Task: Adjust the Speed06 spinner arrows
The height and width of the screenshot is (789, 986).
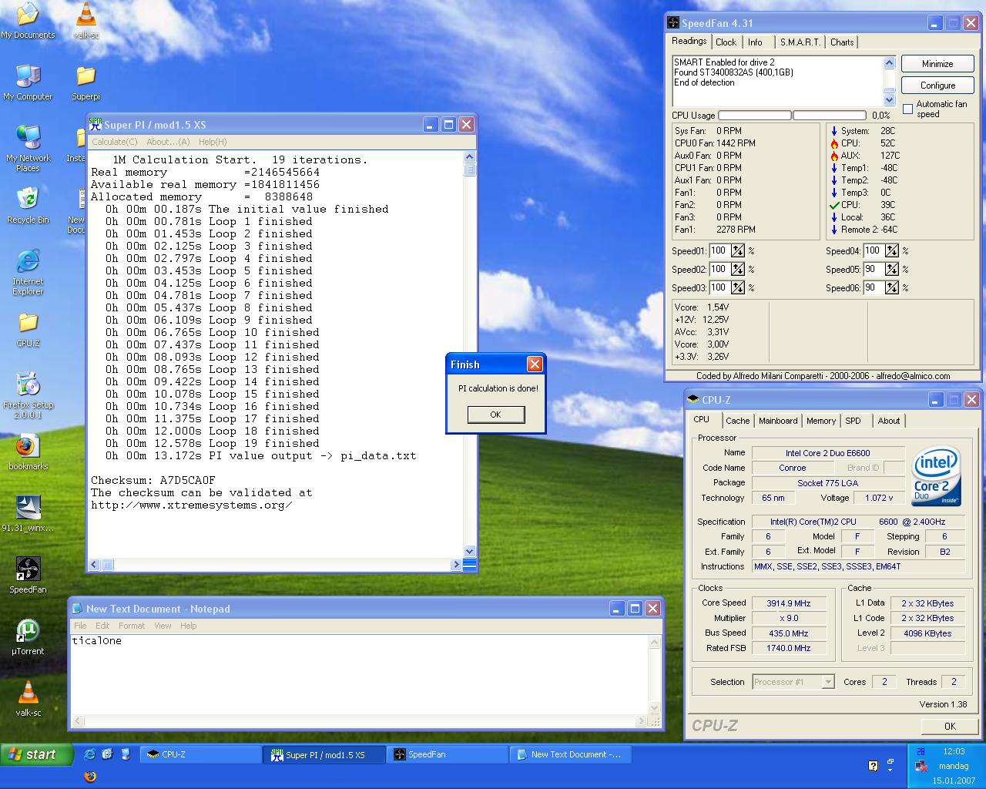Action: (892, 287)
